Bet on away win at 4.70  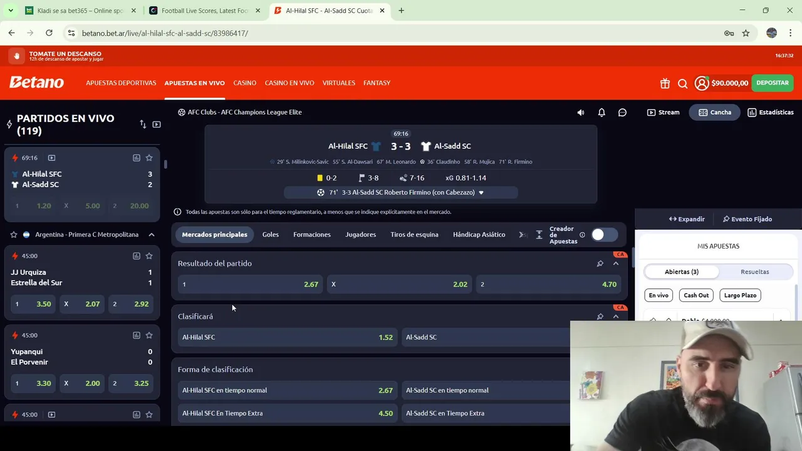coord(548,284)
